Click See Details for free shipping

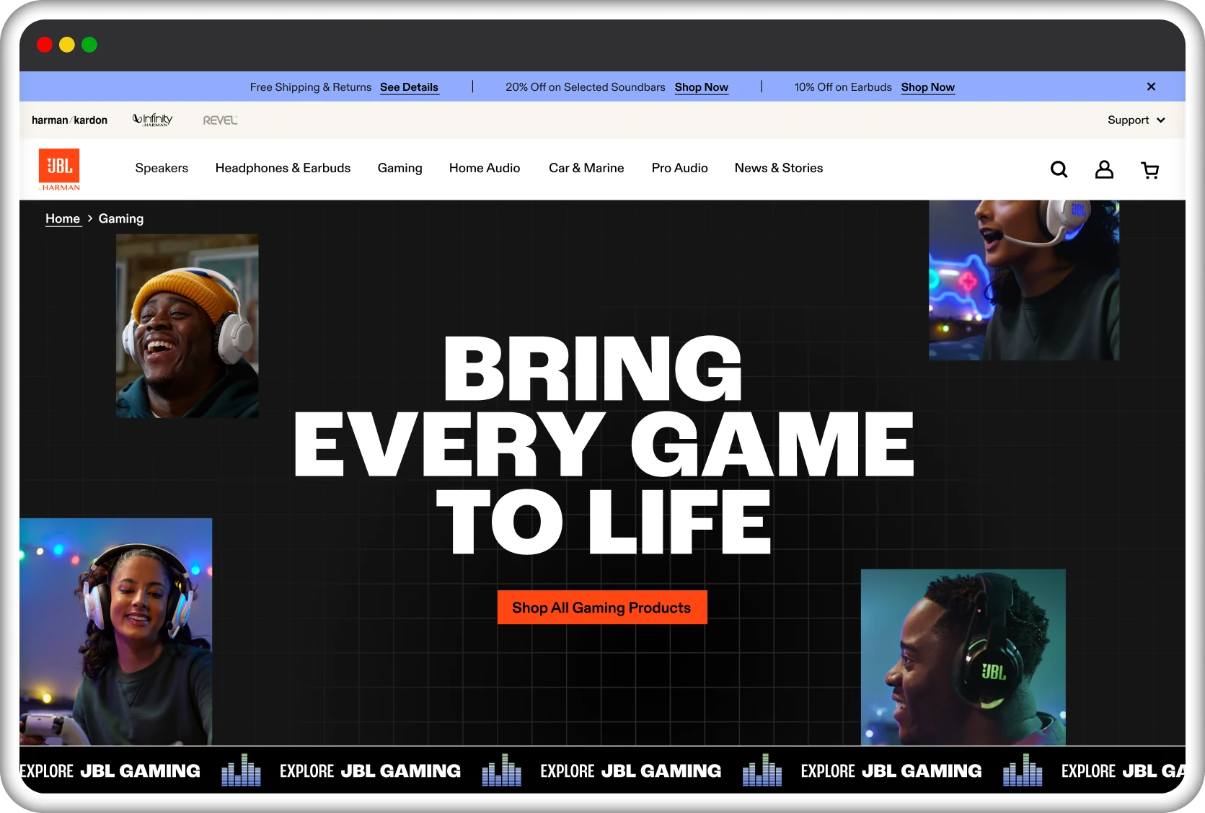410,87
